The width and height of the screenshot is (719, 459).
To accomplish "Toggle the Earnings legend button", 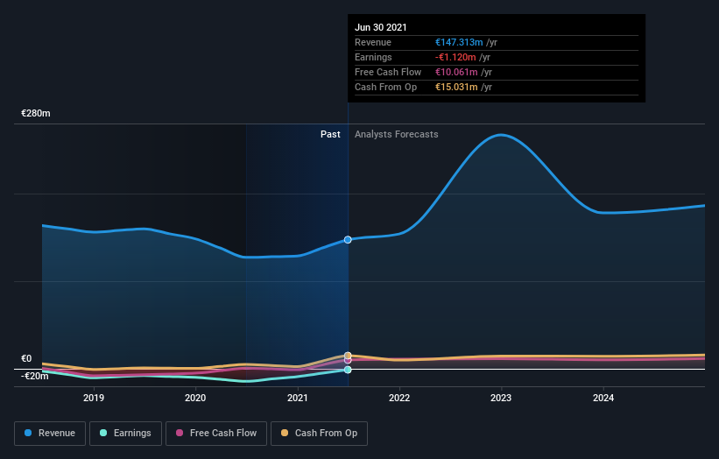I will 125,434.
